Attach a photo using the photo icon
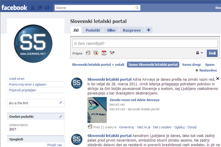This screenshot has width=221, height=147. click(96, 53)
